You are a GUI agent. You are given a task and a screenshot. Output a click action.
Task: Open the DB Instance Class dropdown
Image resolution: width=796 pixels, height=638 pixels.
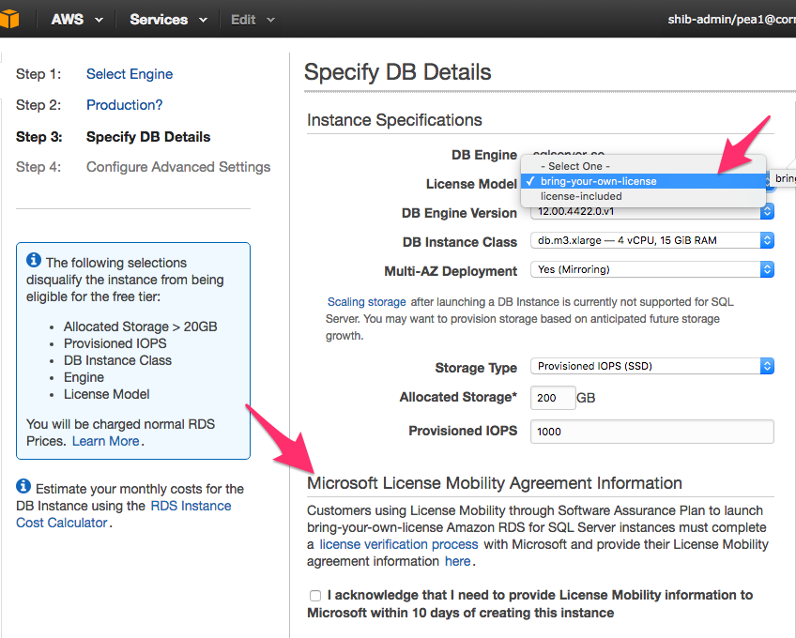point(652,240)
